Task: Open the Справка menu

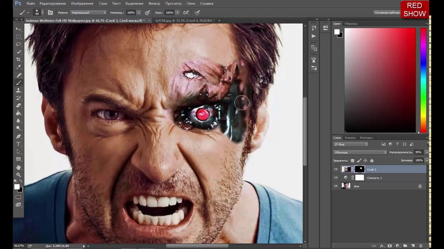Action: (207, 3)
